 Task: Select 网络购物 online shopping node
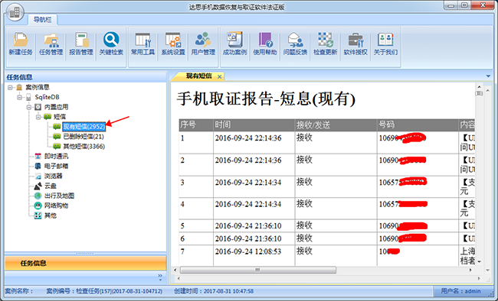56,206
